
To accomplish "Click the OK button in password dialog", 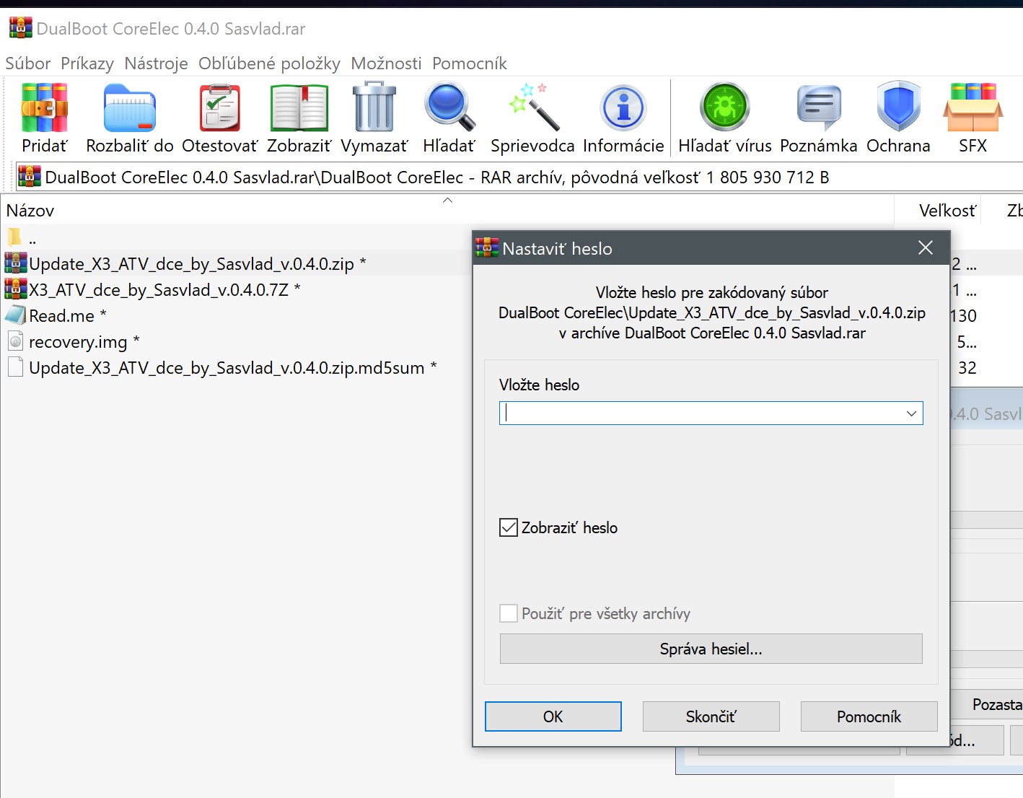I will click(553, 716).
